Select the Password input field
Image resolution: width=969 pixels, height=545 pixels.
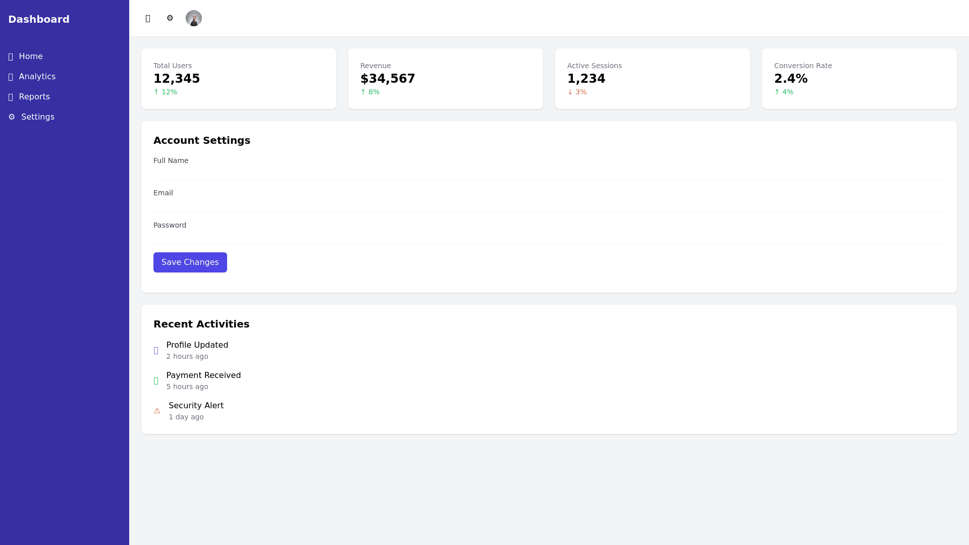[x=549, y=238]
